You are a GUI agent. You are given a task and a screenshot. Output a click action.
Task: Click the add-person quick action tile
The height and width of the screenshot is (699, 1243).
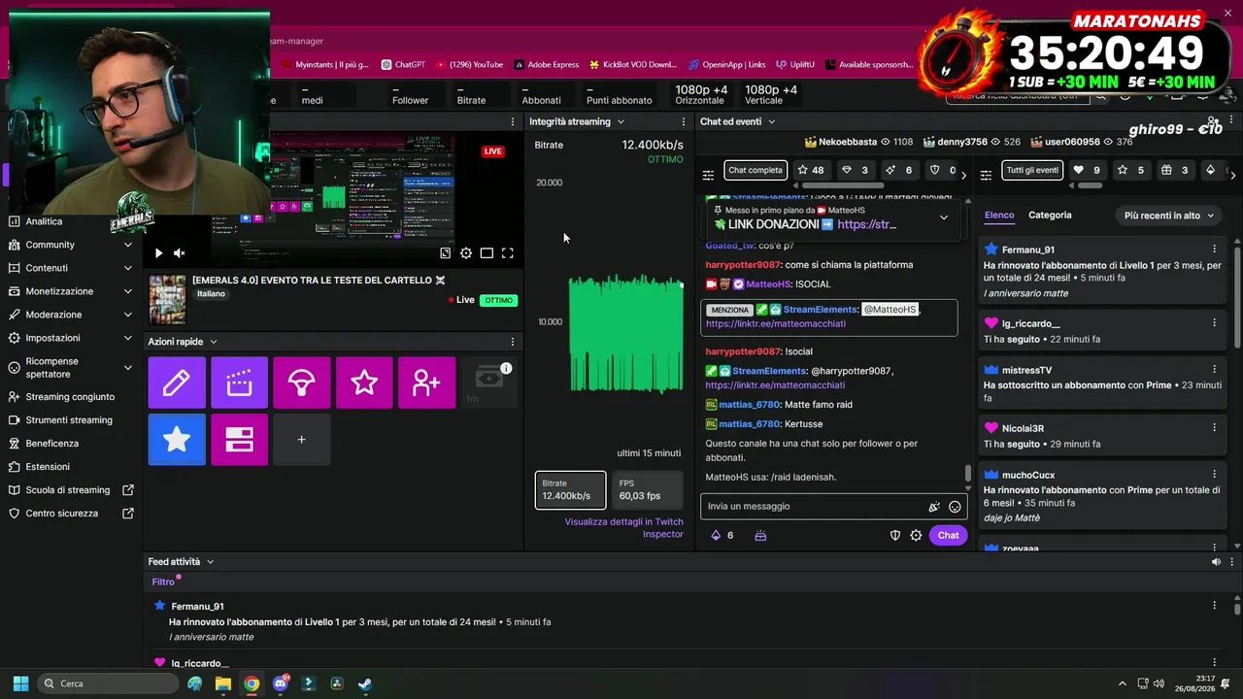(426, 383)
